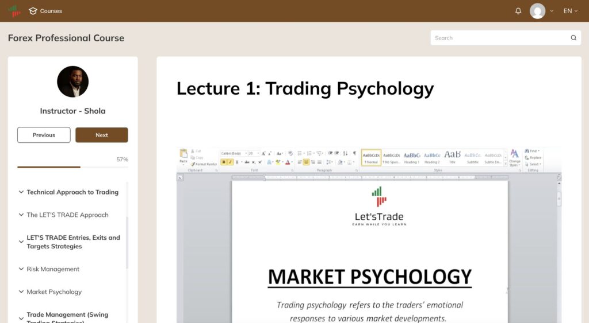Apply the Heading 1 style
The image size is (589, 323).
click(412, 157)
